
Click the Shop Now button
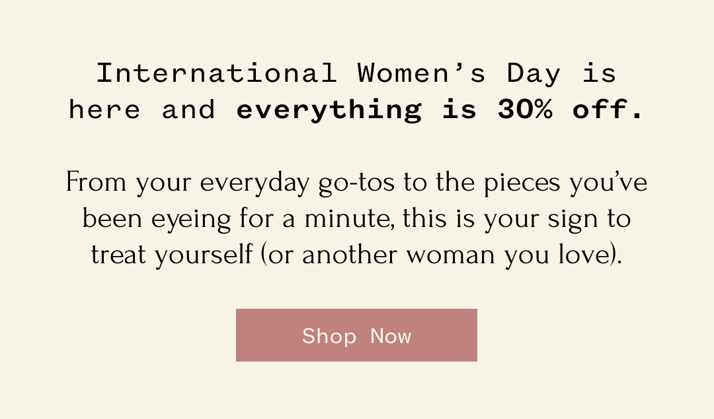pos(356,335)
